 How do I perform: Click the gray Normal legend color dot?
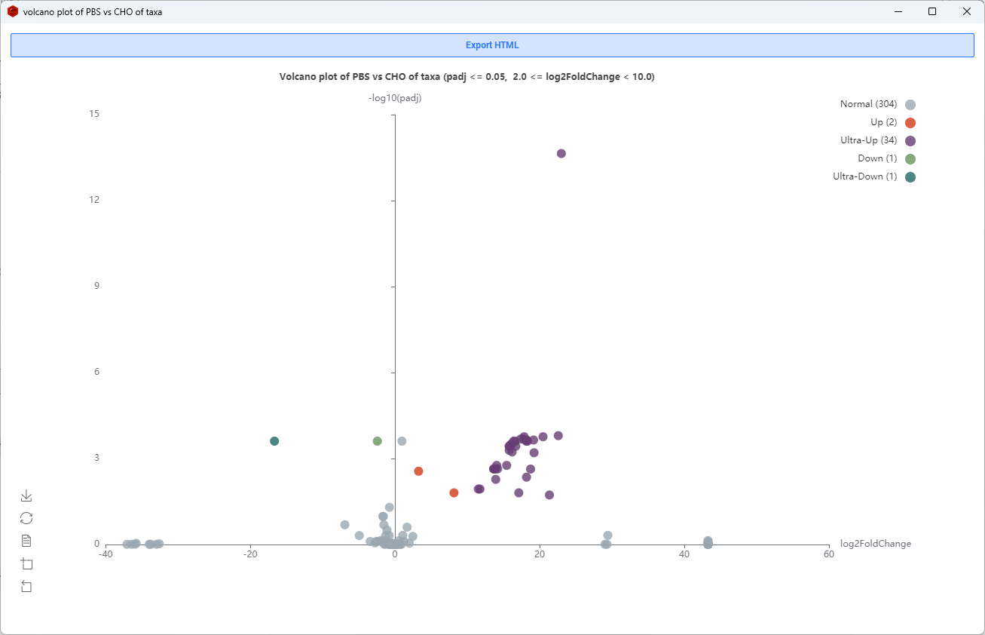tap(910, 105)
